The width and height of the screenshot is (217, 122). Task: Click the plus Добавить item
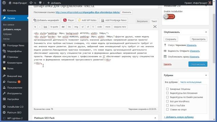click(54, 3)
